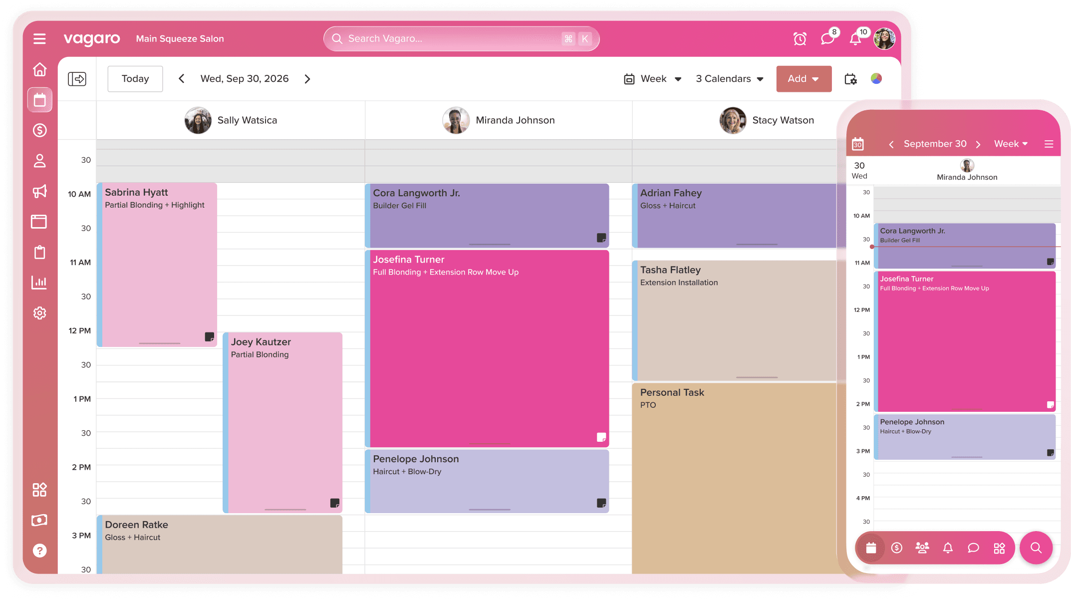1071x599 pixels.
Task: Select the mobile calendar tab icon
Action: [x=871, y=548]
